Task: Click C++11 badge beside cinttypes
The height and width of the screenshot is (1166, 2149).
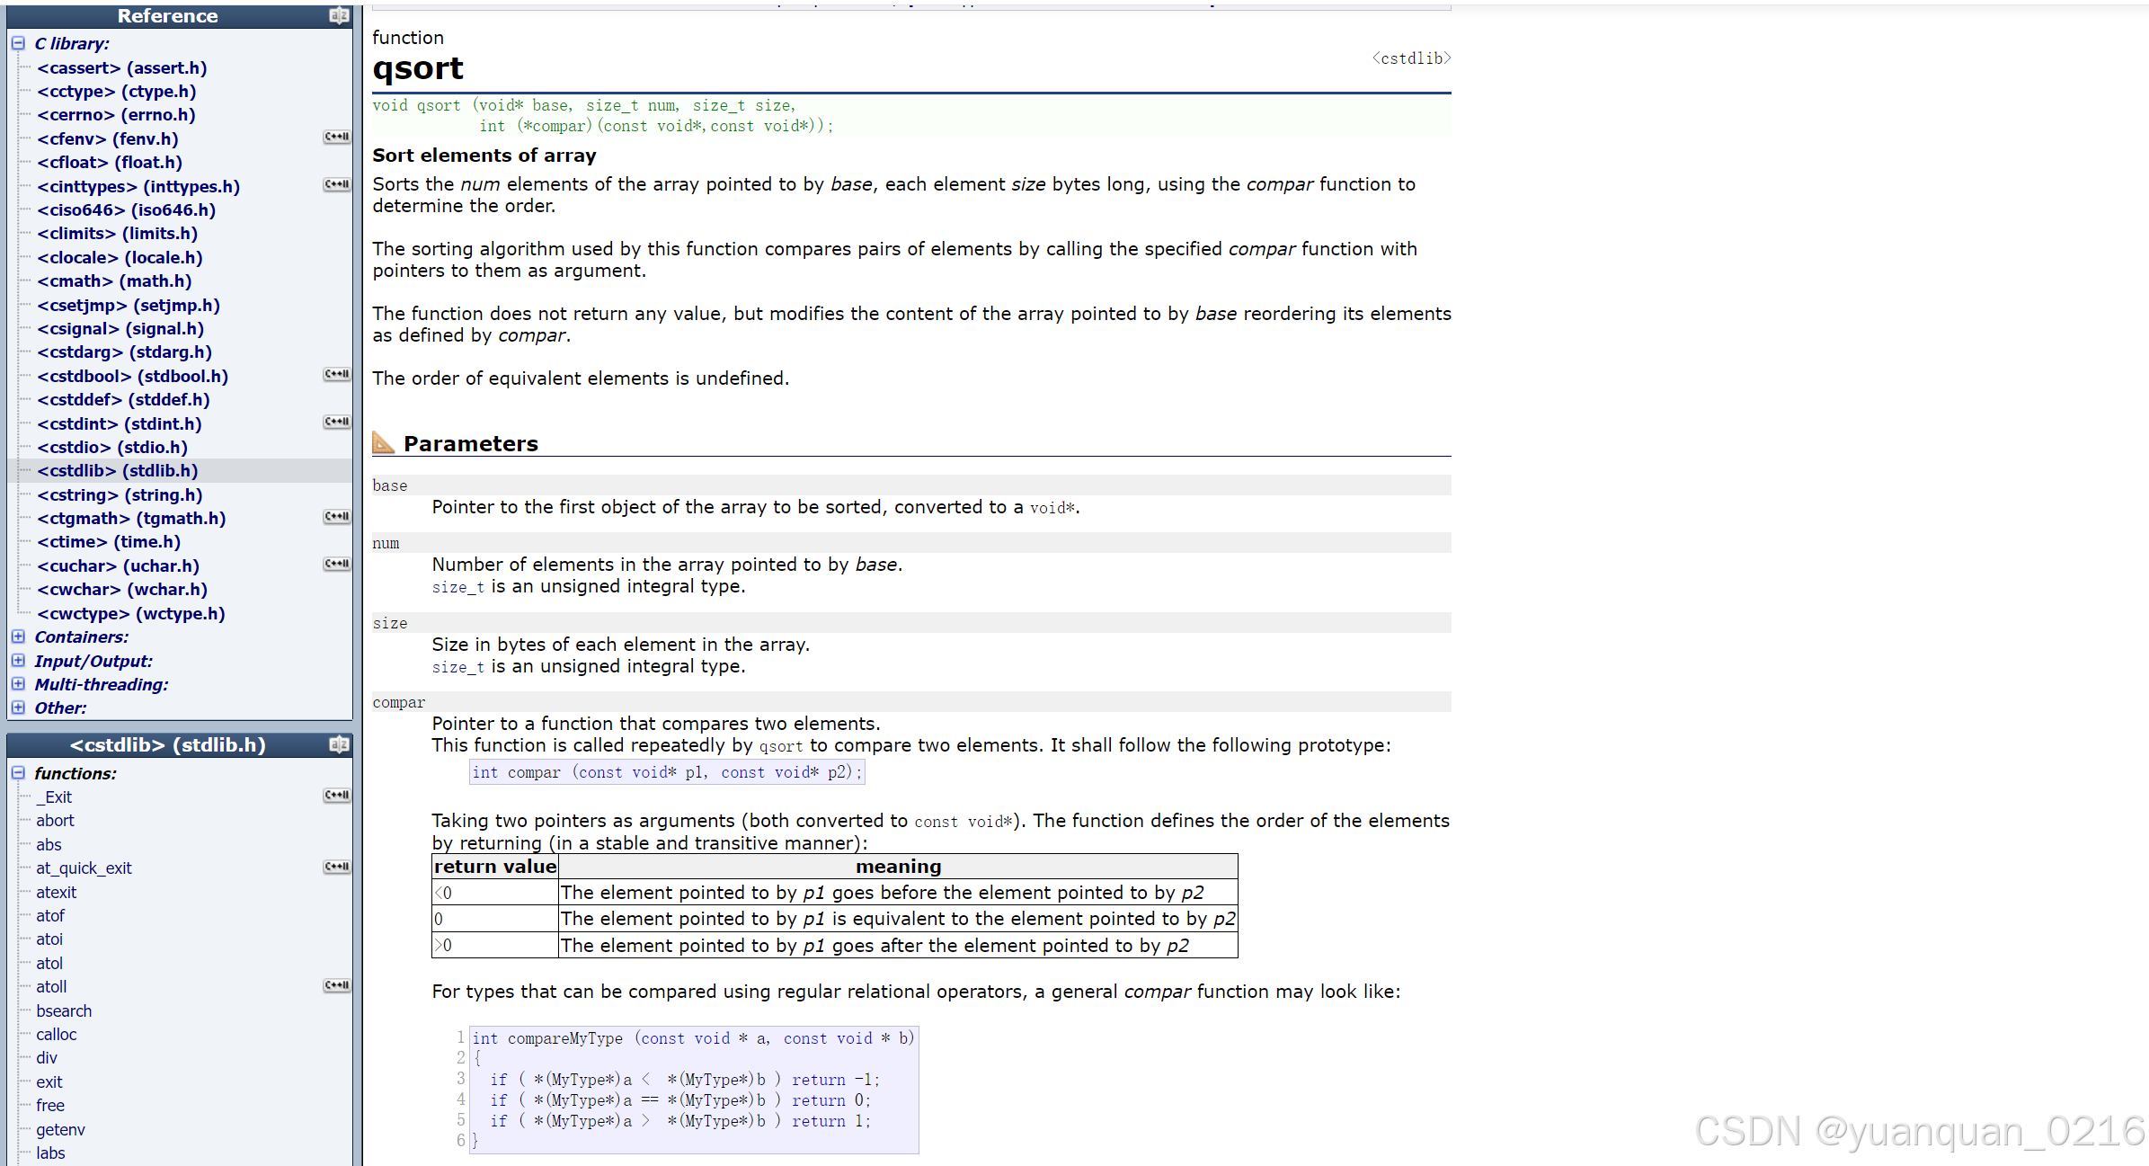Action: pyautogui.click(x=337, y=185)
